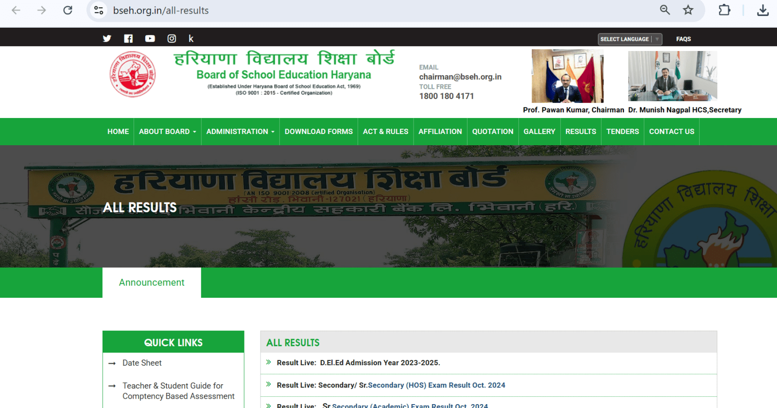The width and height of the screenshot is (777, 408).
Task: Open the Instagram profile icon
Action: click(x=172, y=39)
